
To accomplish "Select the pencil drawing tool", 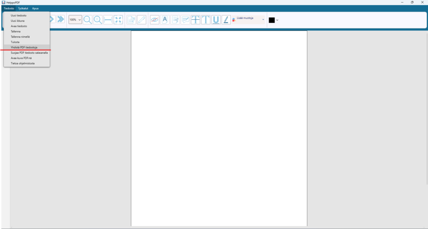I will click(141, 20).
